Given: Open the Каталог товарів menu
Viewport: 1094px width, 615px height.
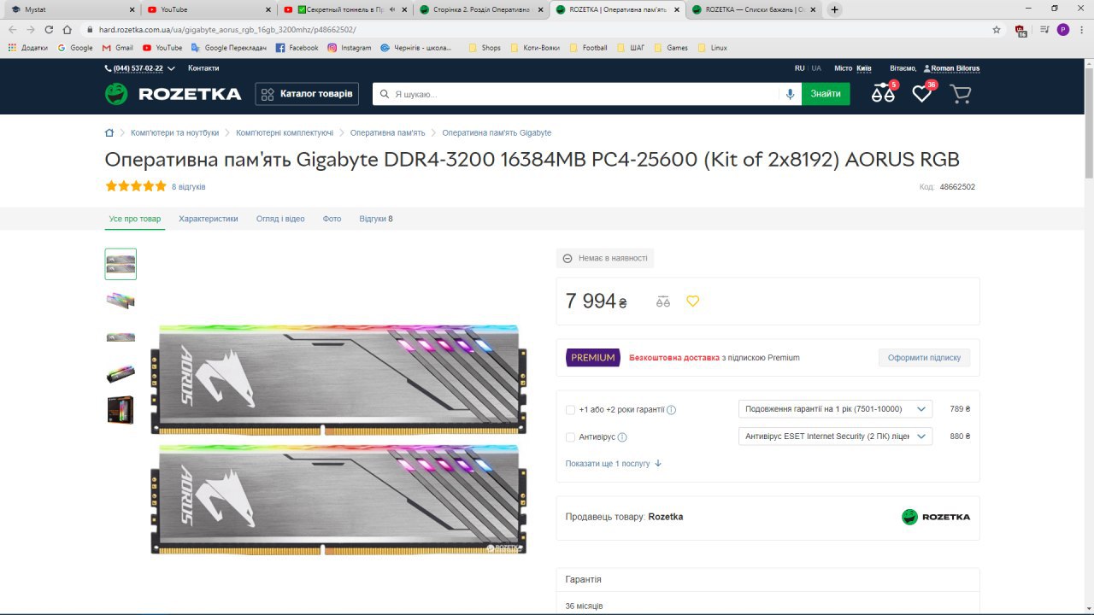Looking at the screenshot, I should pos(307,94).
